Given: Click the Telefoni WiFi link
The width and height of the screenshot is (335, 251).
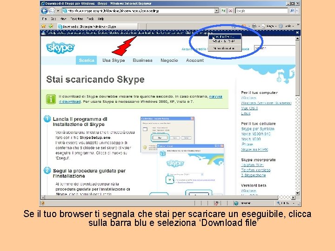Looking at the screenshot, I should 252,165.
